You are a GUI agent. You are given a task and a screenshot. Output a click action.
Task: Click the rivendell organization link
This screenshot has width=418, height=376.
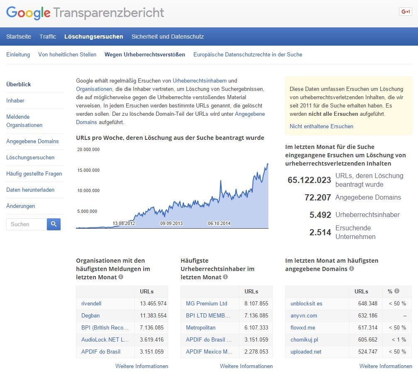(x=91, y=303)
